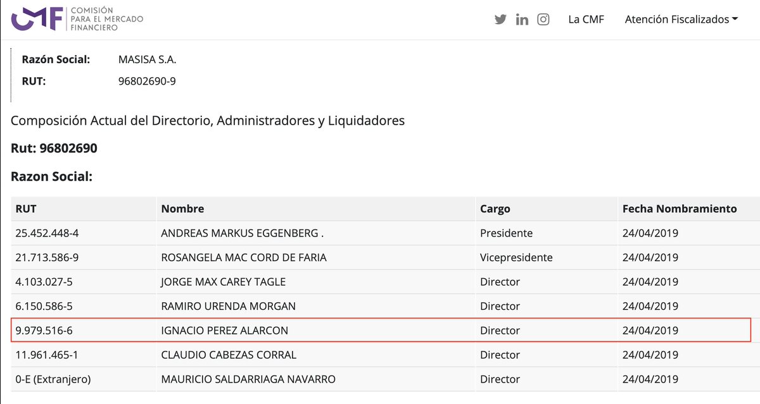
Task: Open the CMF LinkedIn icon
Action: [x=522, y=19]
